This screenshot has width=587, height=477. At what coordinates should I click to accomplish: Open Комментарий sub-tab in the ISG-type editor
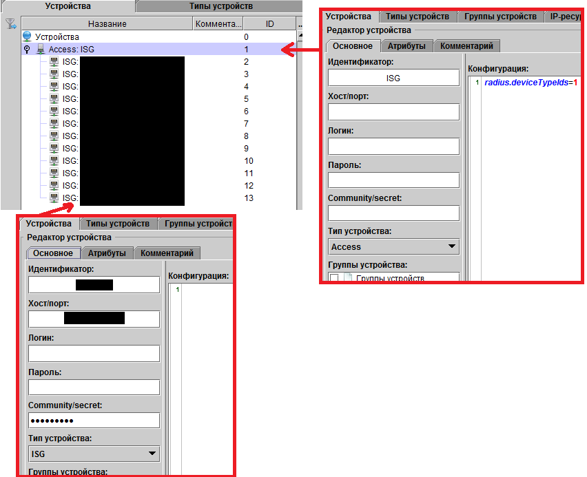(167, 253)
